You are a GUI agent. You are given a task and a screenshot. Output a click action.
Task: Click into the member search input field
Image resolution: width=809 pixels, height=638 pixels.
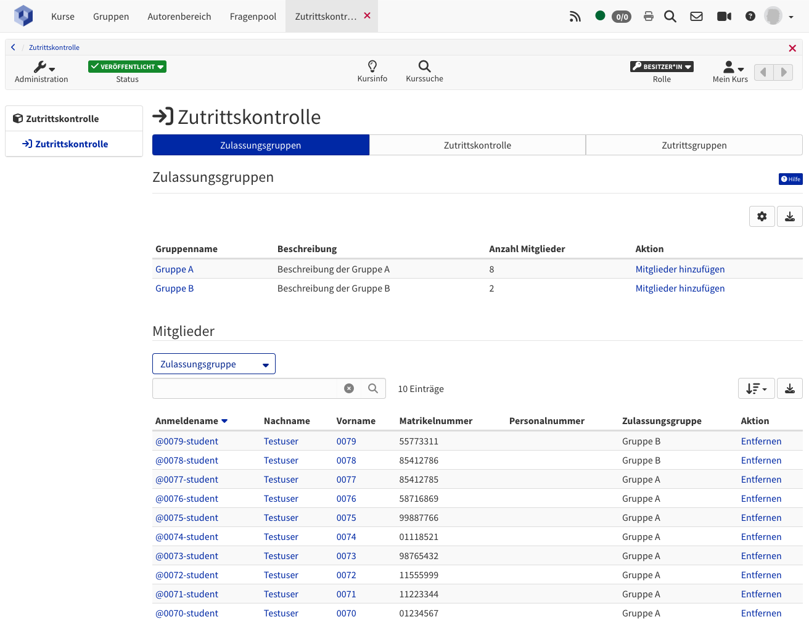click(x=247, y=388)
